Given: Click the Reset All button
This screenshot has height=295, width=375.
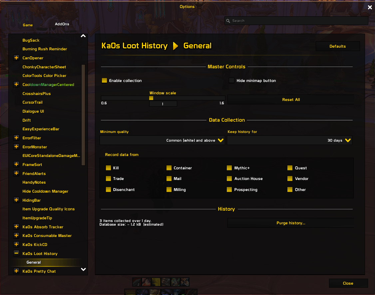Looking at the screenshot, I should point(291,100).
